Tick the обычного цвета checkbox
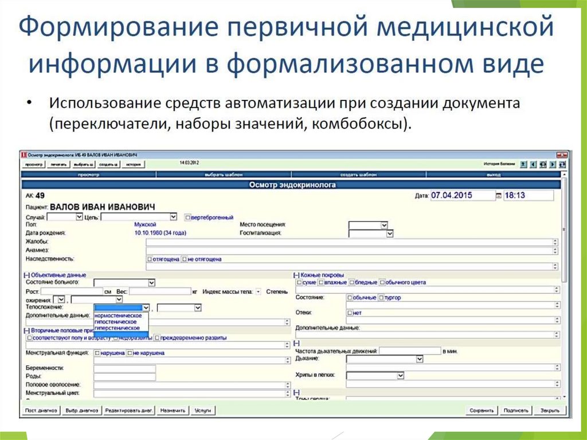The height and width of the screenshot is (440, 587). coord(382,282)
